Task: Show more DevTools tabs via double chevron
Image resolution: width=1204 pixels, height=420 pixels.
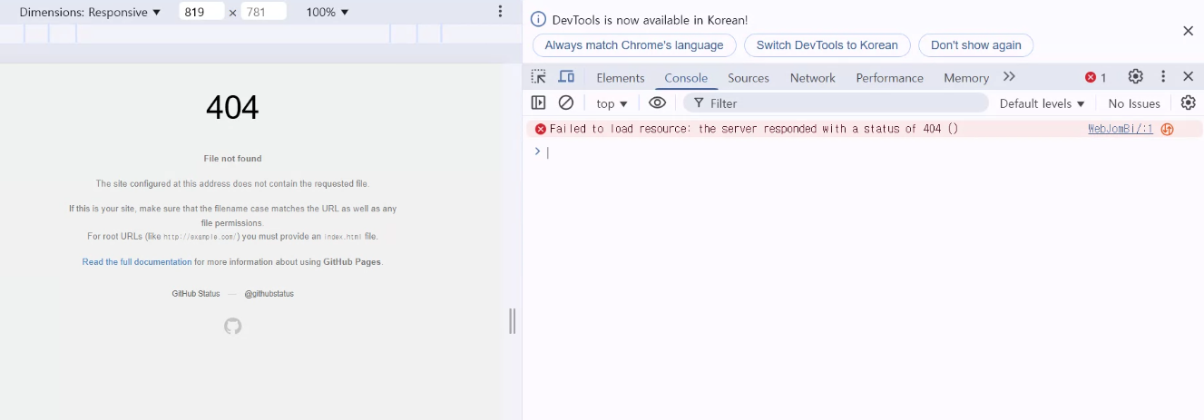Action: pos(1010,77)
